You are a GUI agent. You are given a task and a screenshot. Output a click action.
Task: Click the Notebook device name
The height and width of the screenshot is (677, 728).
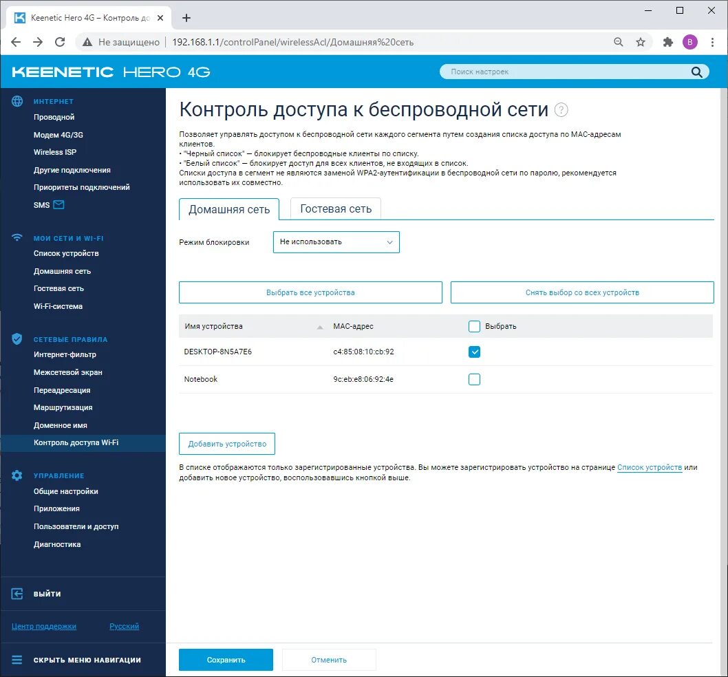(x=200, y=379)
